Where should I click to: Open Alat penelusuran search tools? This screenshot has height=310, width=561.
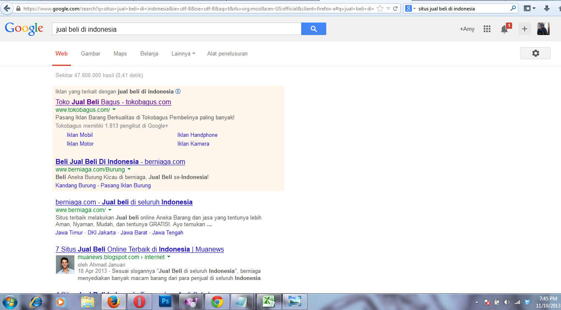[227, 53]
